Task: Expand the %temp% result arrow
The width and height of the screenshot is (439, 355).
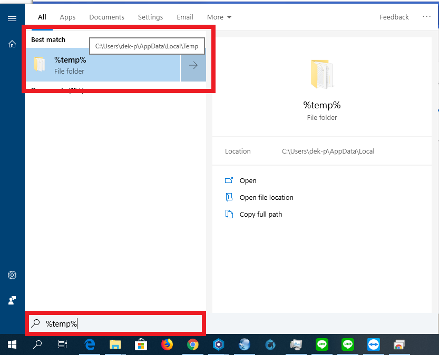Action: [x=193, y=65]
